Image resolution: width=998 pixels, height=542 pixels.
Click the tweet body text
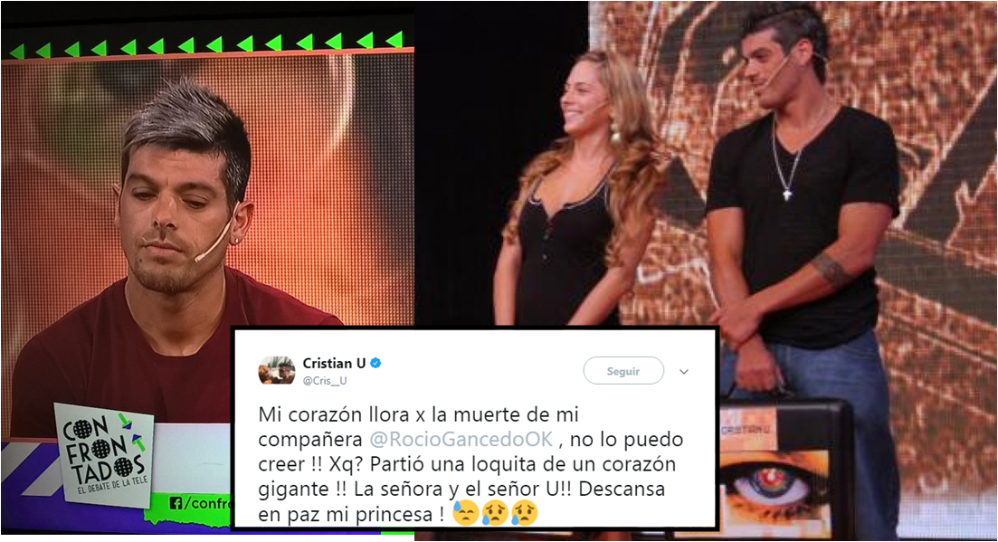coord(471,464)
